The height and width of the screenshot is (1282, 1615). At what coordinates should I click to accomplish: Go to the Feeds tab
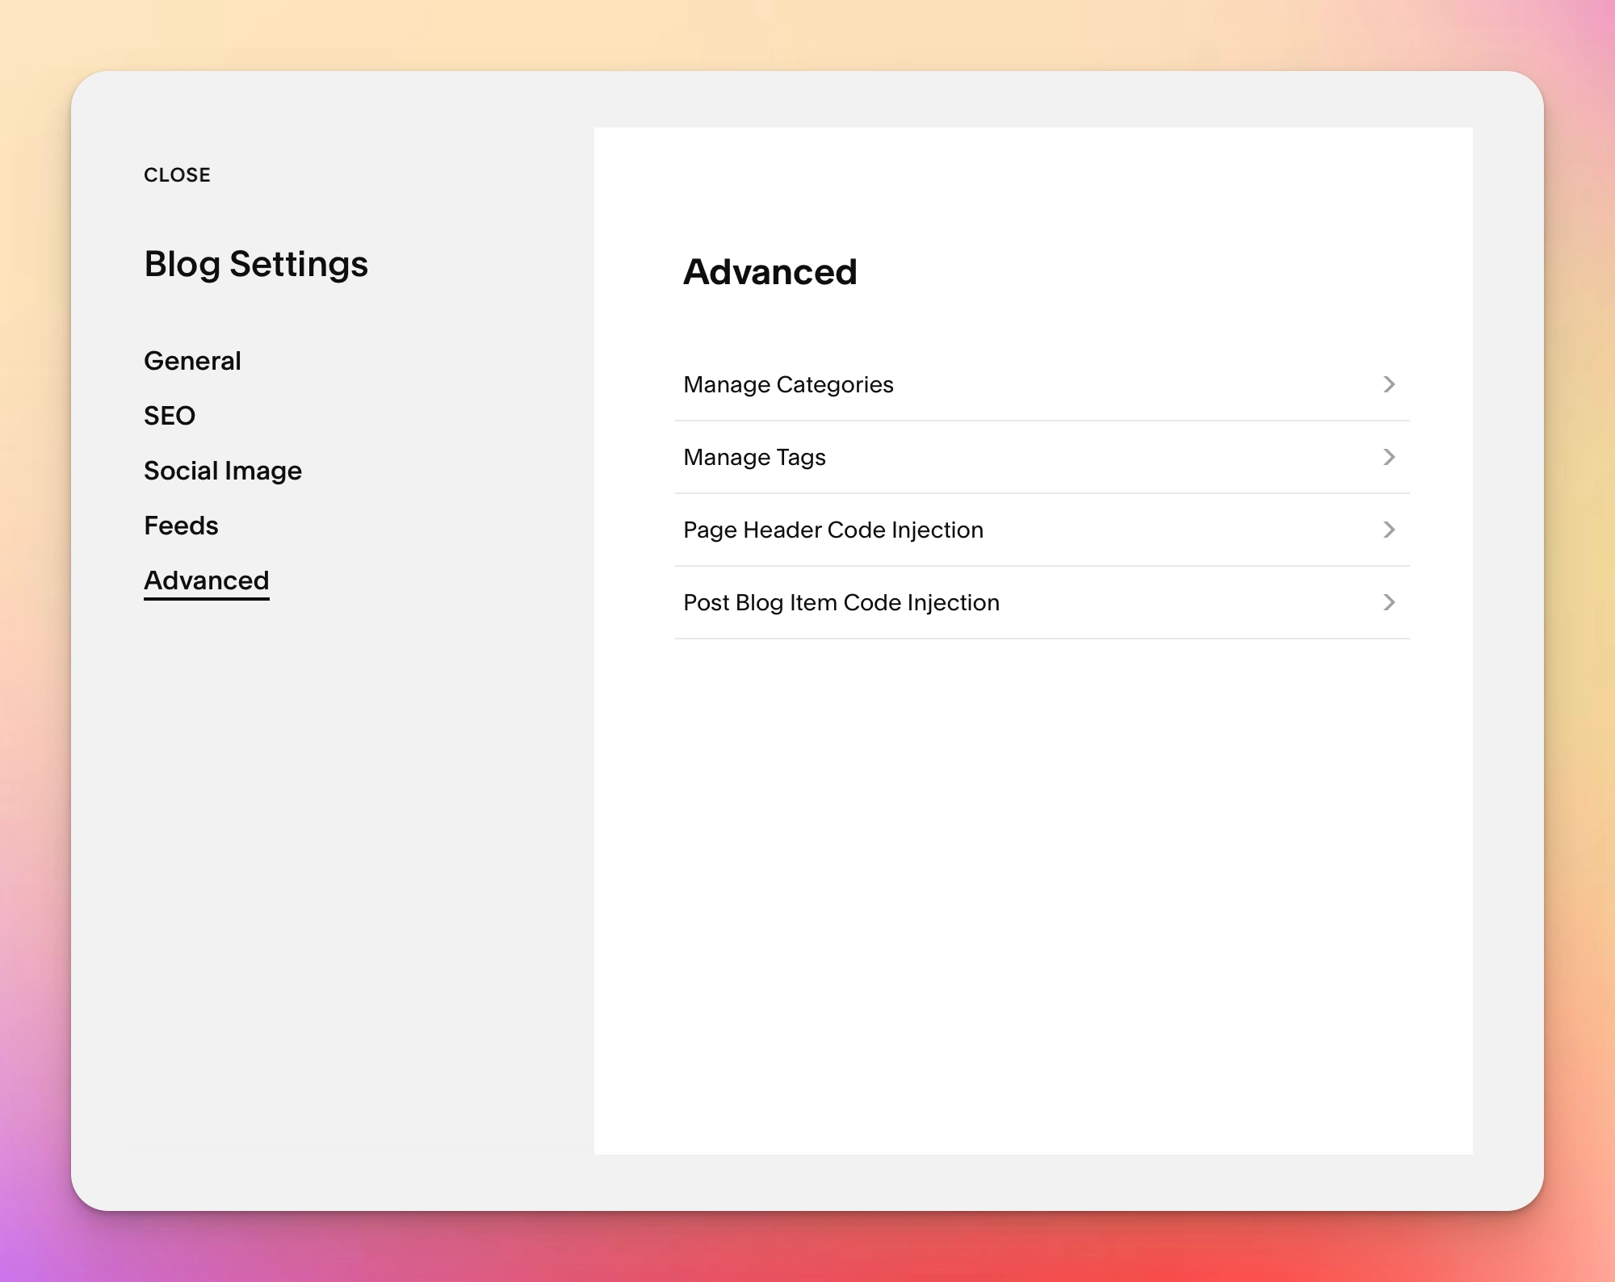[x=181, y=526]
